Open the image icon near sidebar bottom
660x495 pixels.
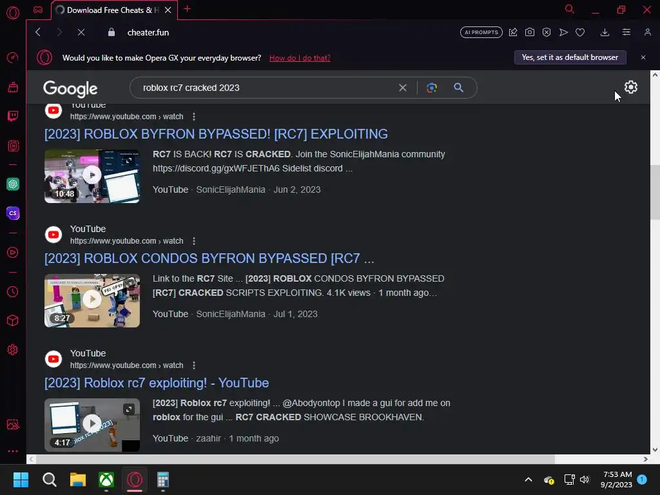coord(13,424)
